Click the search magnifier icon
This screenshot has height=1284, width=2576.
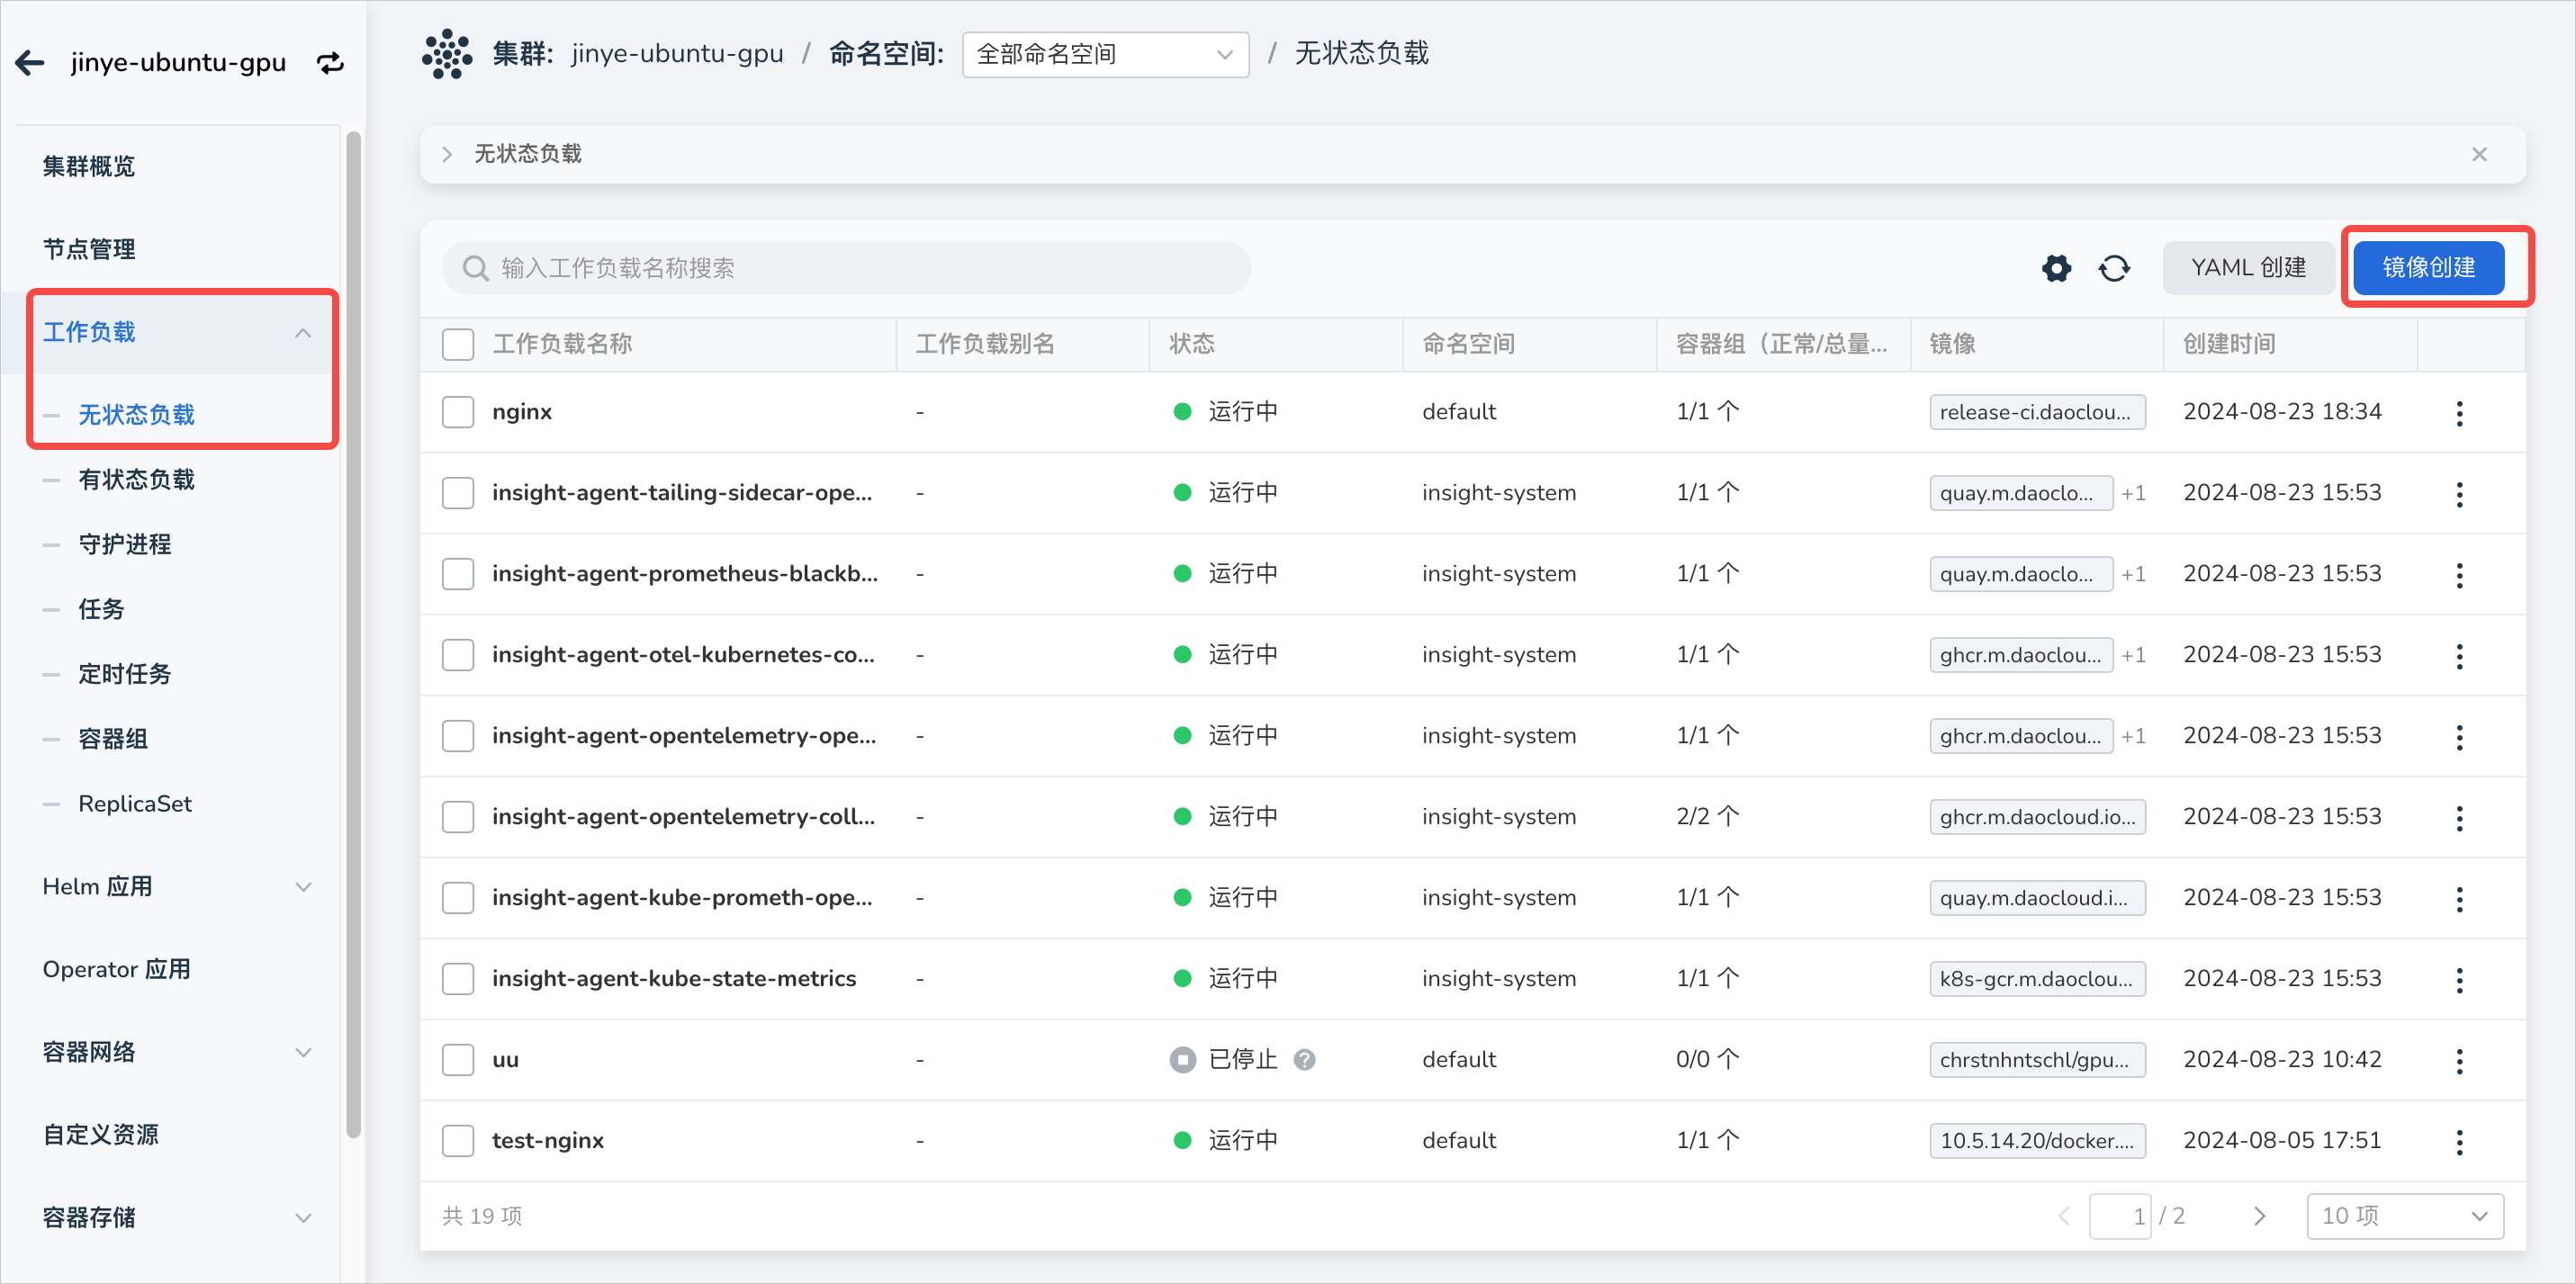(475, 268)
